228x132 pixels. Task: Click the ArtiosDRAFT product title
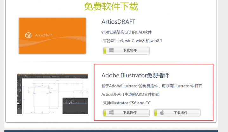point(118,22)
